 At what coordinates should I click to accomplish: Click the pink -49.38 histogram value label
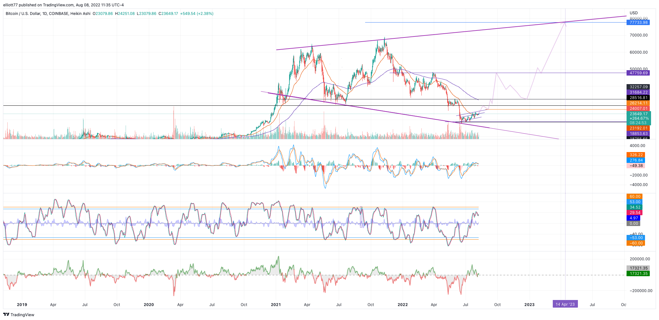pos(636,166)
